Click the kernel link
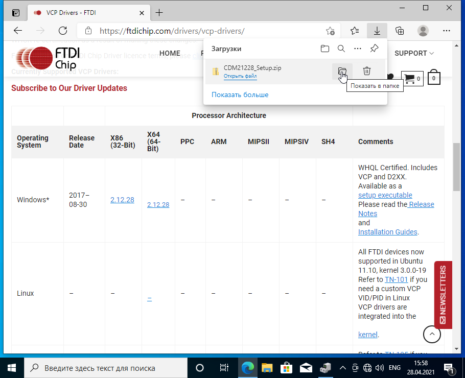 (368, 335)
